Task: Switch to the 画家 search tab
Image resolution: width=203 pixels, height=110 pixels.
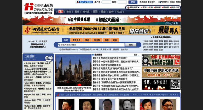Action: click(66, 40)
